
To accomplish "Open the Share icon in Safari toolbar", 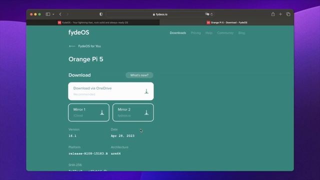I will point(273,14).
